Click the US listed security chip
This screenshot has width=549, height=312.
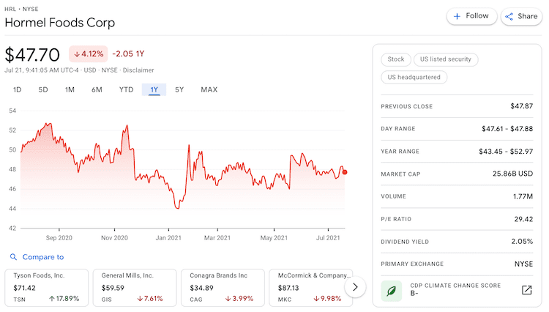pos(446,59)
